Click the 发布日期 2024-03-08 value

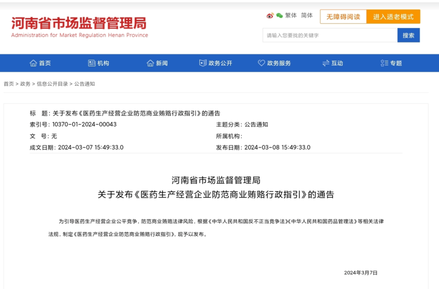pyautogui.click(x=277, y=147)
